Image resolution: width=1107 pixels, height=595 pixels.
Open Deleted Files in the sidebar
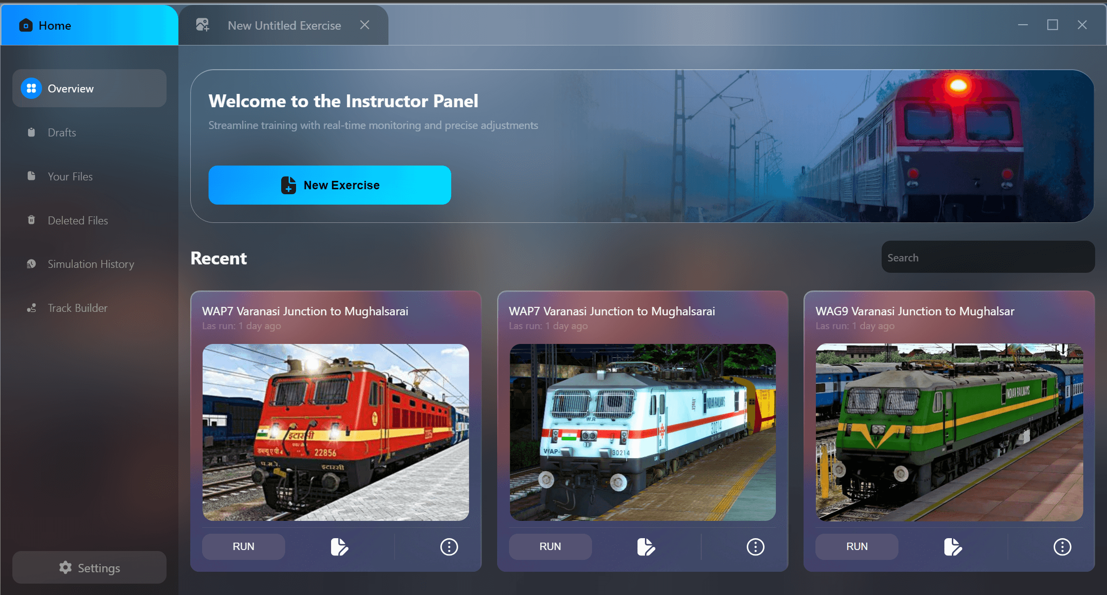[78, 220]
